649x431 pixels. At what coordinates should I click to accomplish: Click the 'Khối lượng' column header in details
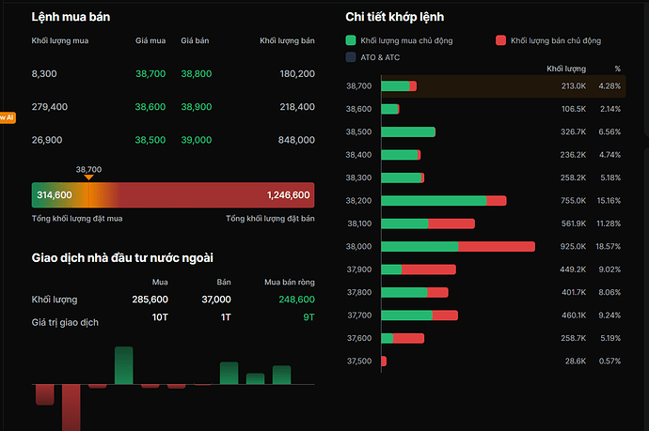pyautogui.click(x=566, y=69)
